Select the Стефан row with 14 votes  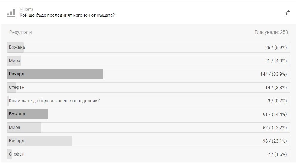[148, 87]
